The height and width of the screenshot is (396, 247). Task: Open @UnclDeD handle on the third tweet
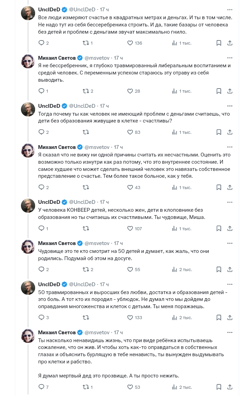click(82, 106)
